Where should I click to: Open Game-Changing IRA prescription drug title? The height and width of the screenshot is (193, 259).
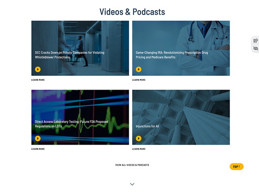coord(172,55)
